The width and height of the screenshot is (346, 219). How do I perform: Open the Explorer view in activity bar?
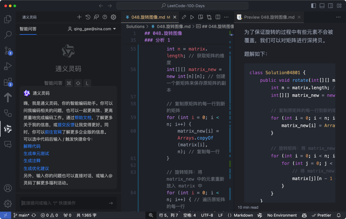pyautogui.click(x=8, y=19)
